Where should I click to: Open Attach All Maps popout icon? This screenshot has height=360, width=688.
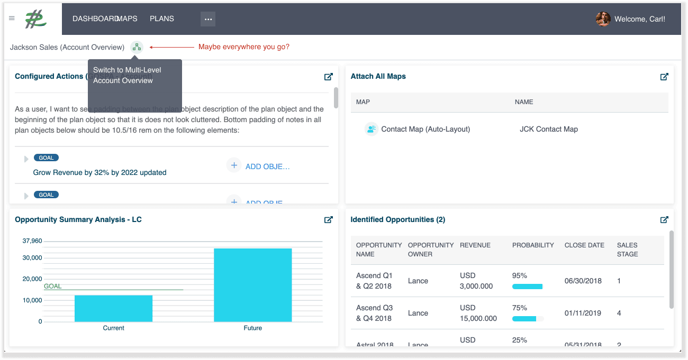[664, 77]
